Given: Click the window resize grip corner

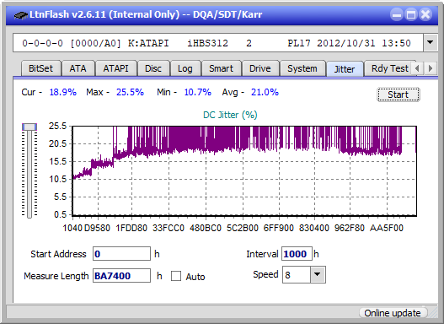Looking at the screenshot, I should pos(432,313).
